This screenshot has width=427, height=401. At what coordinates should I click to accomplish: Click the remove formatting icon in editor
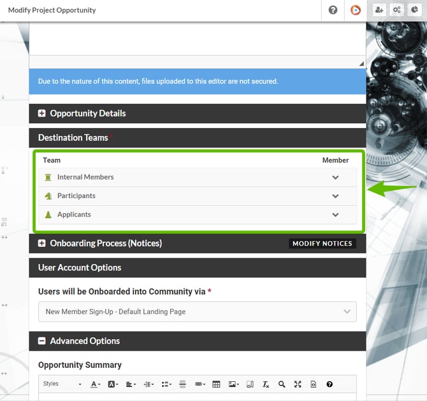pos(266,384)
